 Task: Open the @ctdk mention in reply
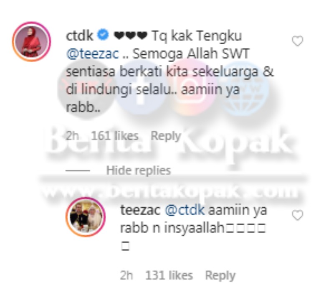click(185, 210)
